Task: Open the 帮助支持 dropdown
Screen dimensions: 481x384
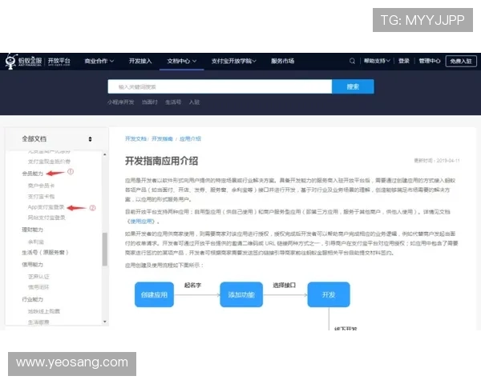Action: click(x=377, y=61)
